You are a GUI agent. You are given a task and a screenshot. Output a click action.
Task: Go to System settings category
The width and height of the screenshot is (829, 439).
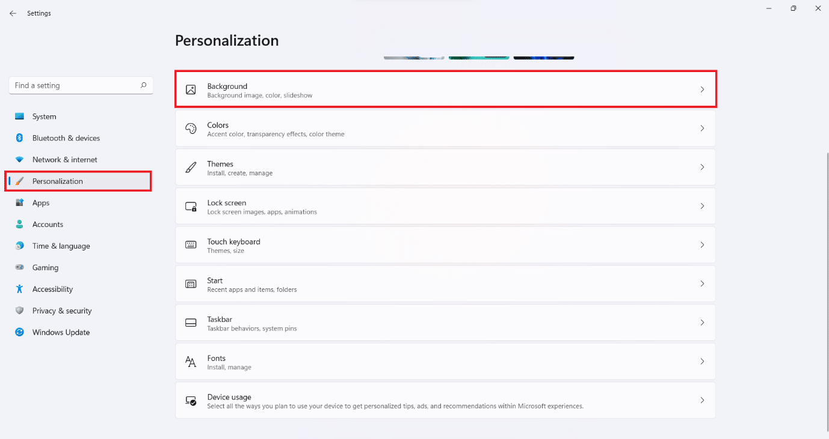point(45,117)
